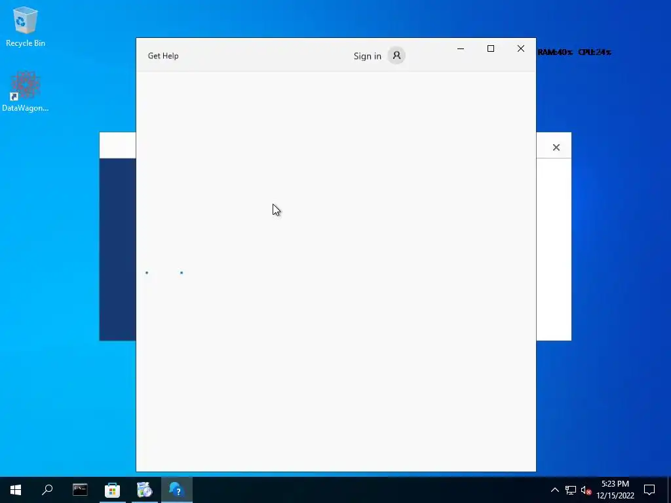671x503 pixels.
Task: Open the Windows Start menu
Action: coord(16,490)
